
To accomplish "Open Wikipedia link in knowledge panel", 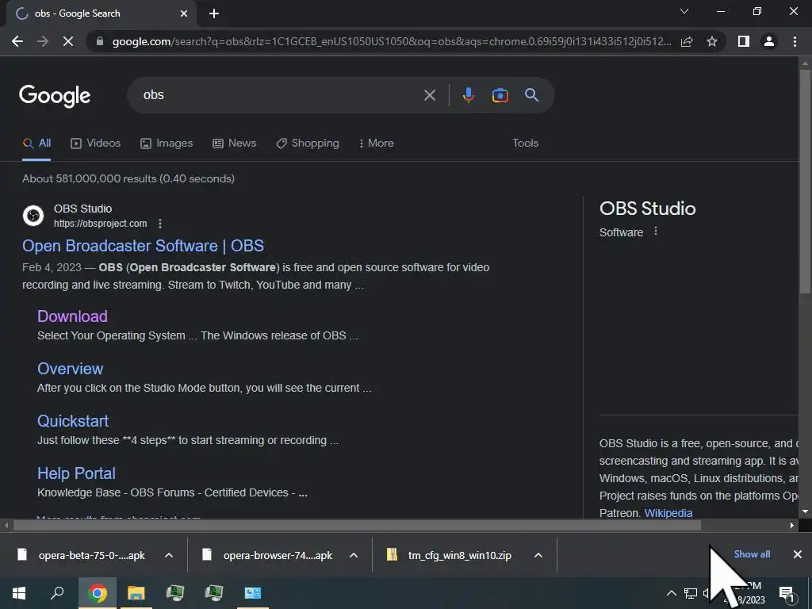I will (668, 513).
